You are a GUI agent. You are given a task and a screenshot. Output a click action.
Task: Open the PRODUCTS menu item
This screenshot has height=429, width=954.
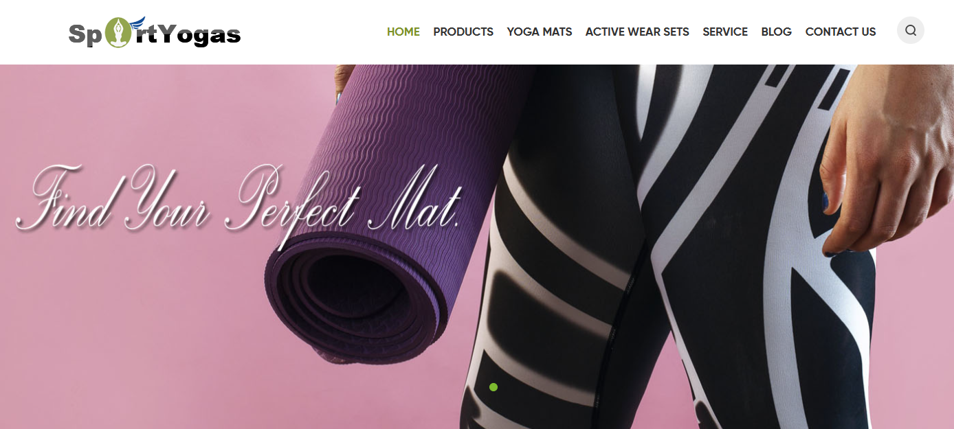click(463, 32)
